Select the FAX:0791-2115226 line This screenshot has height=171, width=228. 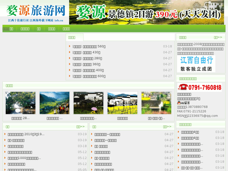tap(192, 111)
